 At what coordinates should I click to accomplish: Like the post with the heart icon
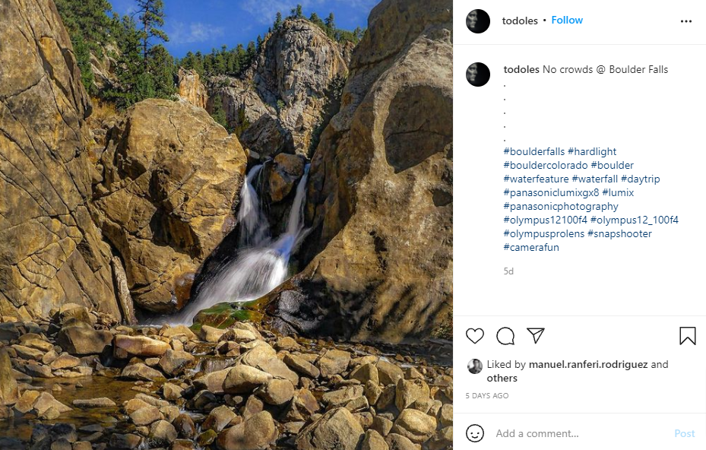pos(475,336)
